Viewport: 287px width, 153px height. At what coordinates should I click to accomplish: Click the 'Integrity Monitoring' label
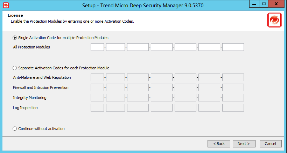[30, 98]
